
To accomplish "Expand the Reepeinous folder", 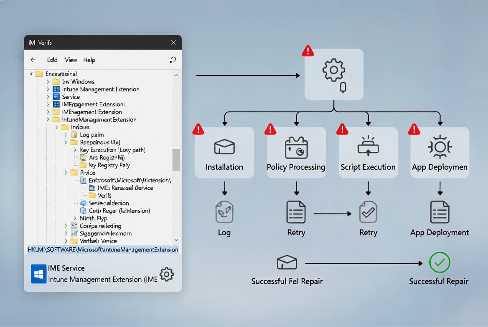I will [x=65, y=142].
